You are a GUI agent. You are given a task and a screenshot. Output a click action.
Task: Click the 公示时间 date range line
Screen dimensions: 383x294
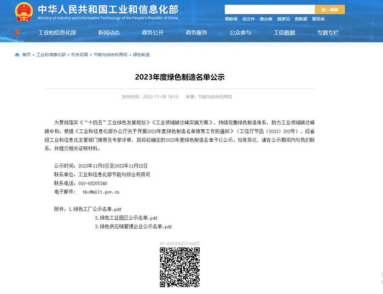101,166
